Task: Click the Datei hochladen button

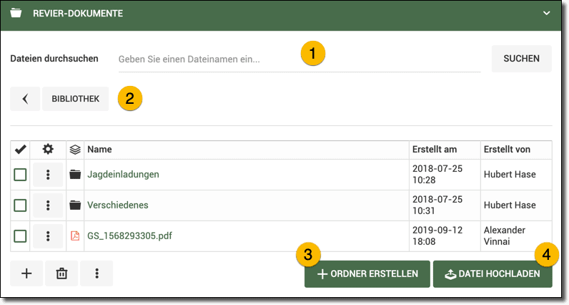Action: pyautogui.click(x=493, y=273)
